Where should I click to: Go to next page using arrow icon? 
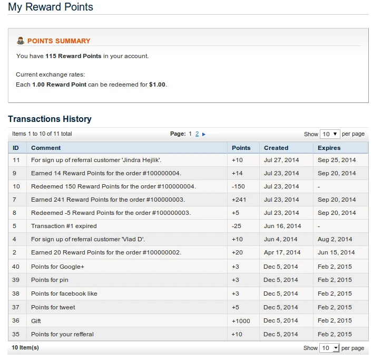click(204, 134)
